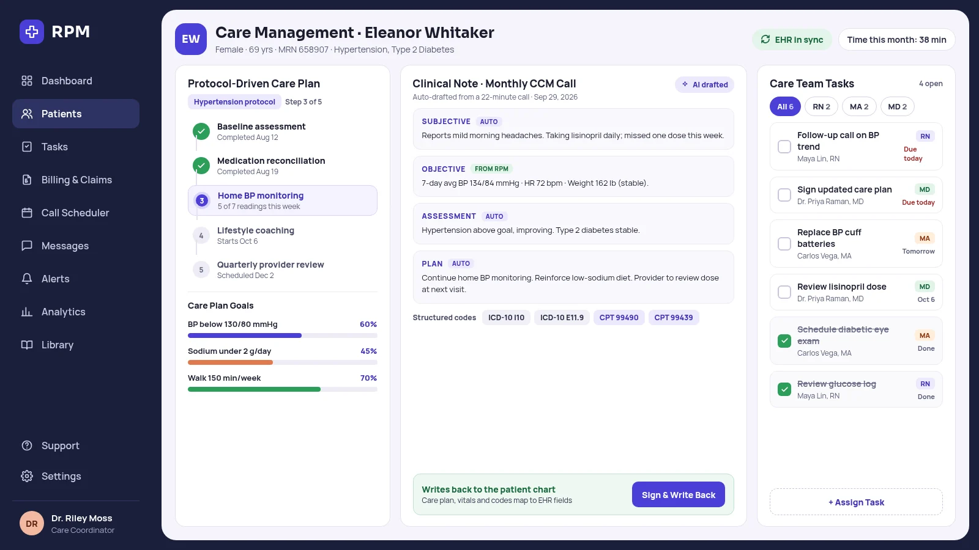Click the Assign Task button

click(856, 502)
